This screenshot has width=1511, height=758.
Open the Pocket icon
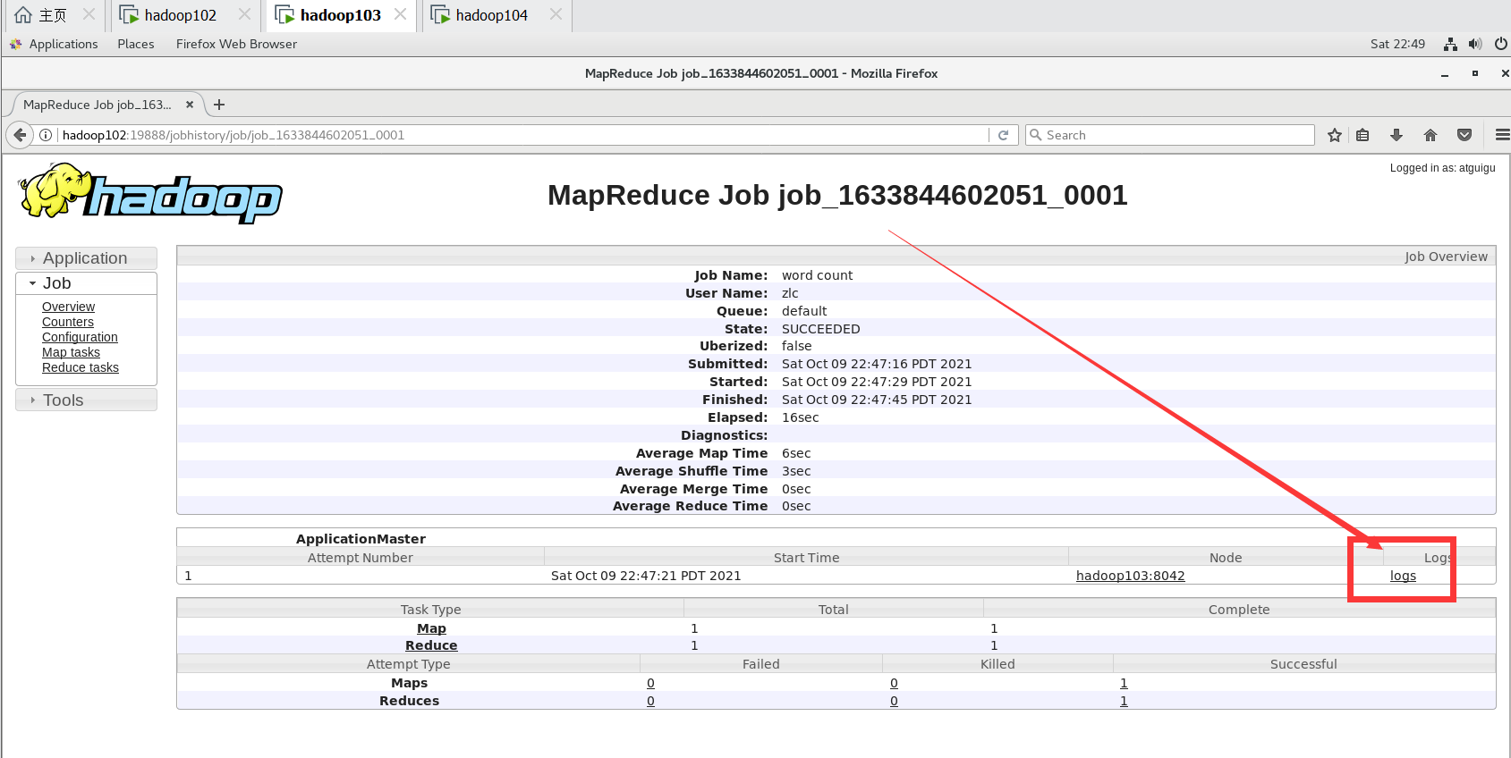click(1464, 135)
